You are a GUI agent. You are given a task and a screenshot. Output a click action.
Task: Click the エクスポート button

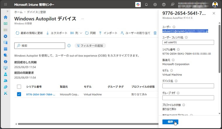[x=57, y=33]
